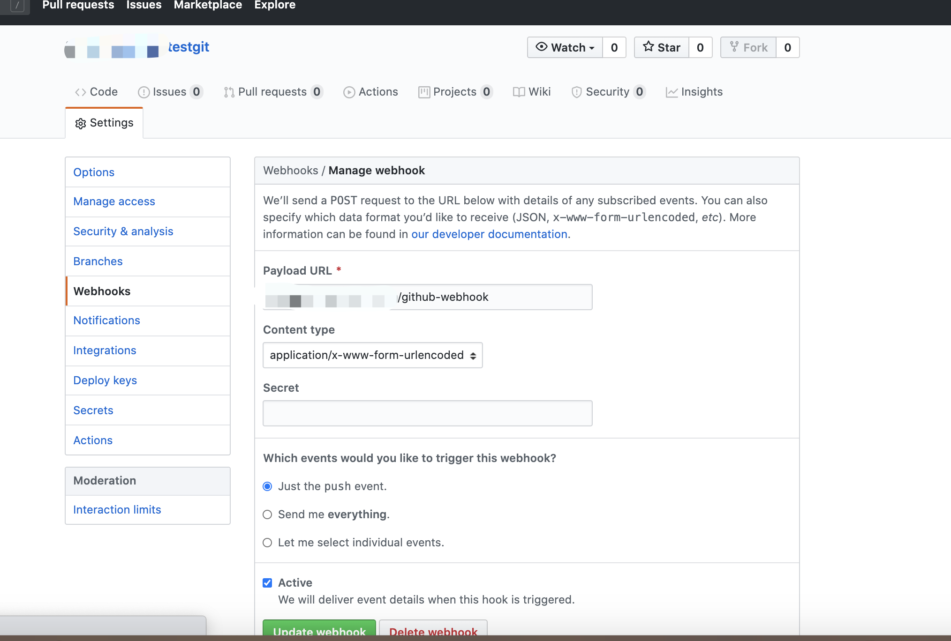951x641 pixels.
Task: Star the testgit repository
Action: tap(662, 47)
